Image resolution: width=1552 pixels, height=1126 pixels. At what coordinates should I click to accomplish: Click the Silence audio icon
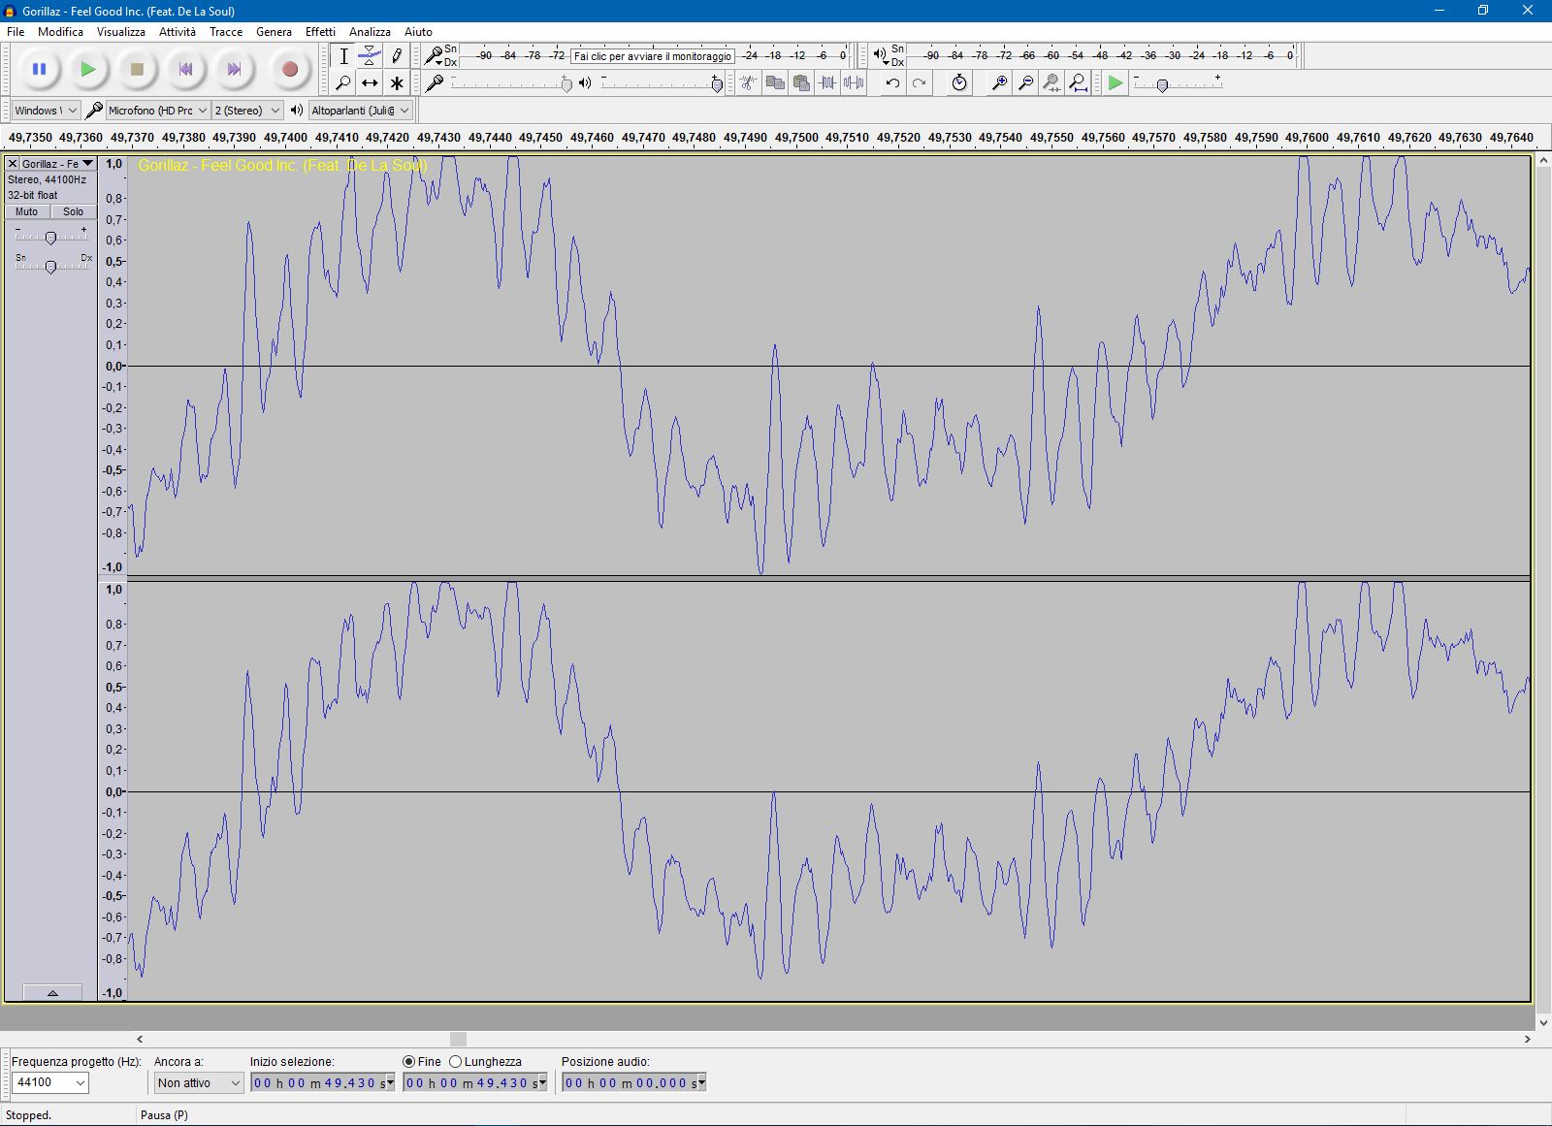coord(854,83)
